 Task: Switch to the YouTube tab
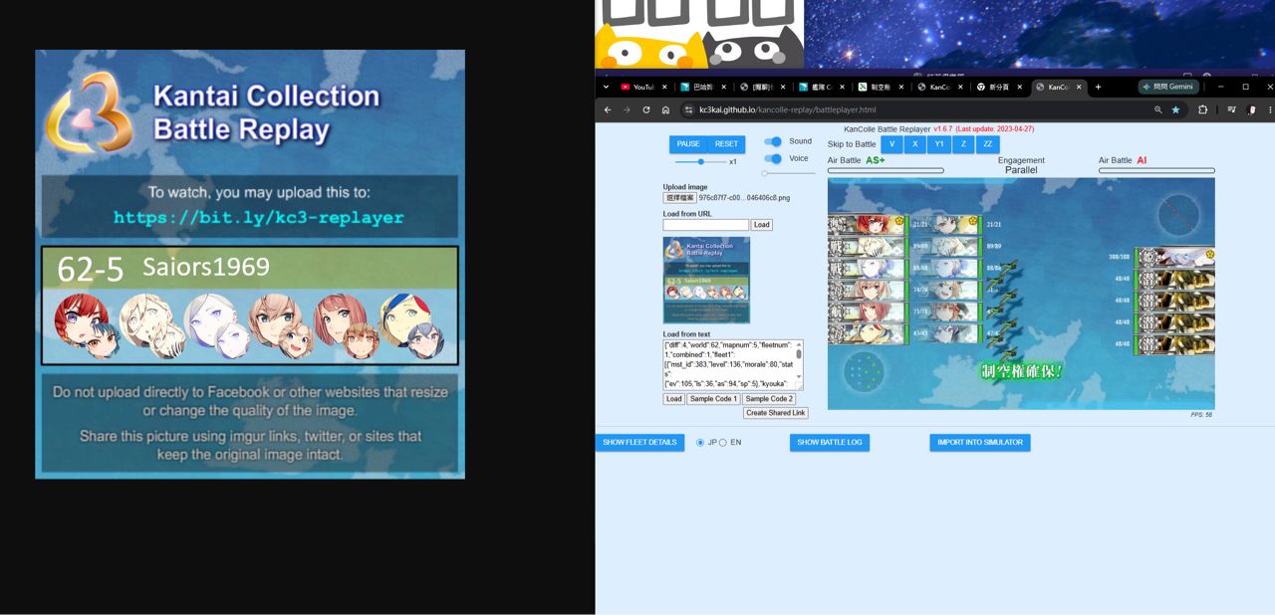coord(642,87)
